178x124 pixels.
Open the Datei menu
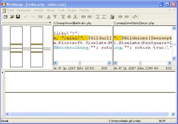pyautogui.click(x=11, y=10)
